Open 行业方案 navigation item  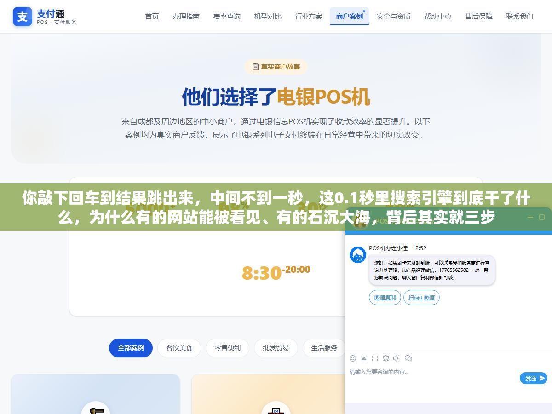tap(309, 16)
